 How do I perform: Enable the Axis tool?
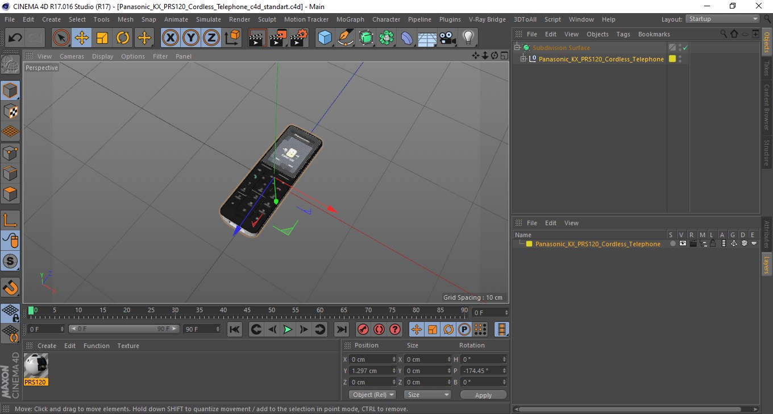(10, 220)
